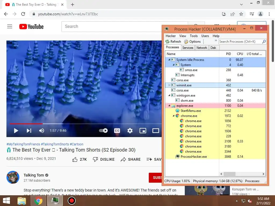Select the StartMenu.exe process row
The height and width of the screenshot is (206, 275).
(x=215, y=111)
